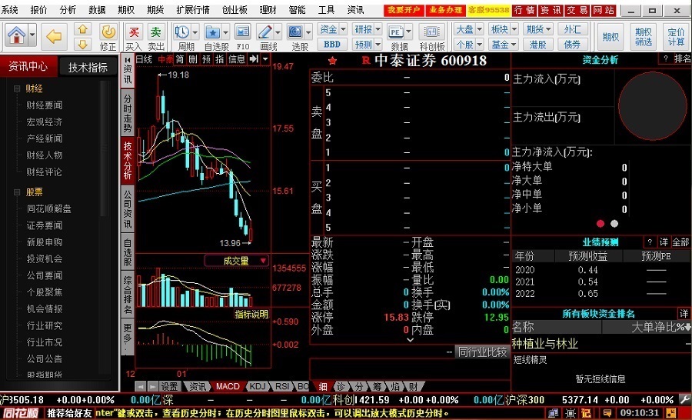Open the 自选股 dropdown arrow
Viewport: 692px width, 420px height.
point(225,32)
